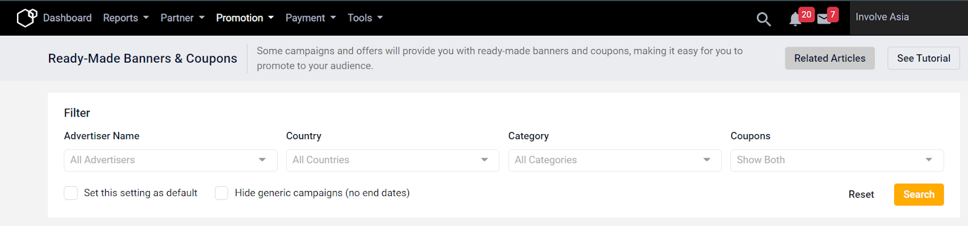The height and width of the screenshot is (226, 968).
Task: Go to the Dashboard link
Action: pyautogui.click(x=67, y=18)
